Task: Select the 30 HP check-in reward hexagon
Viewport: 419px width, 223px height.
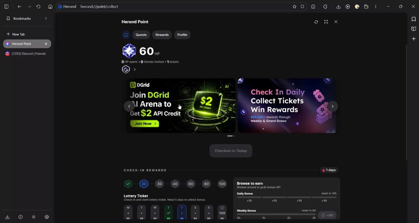Action: (x=159, y=184)
